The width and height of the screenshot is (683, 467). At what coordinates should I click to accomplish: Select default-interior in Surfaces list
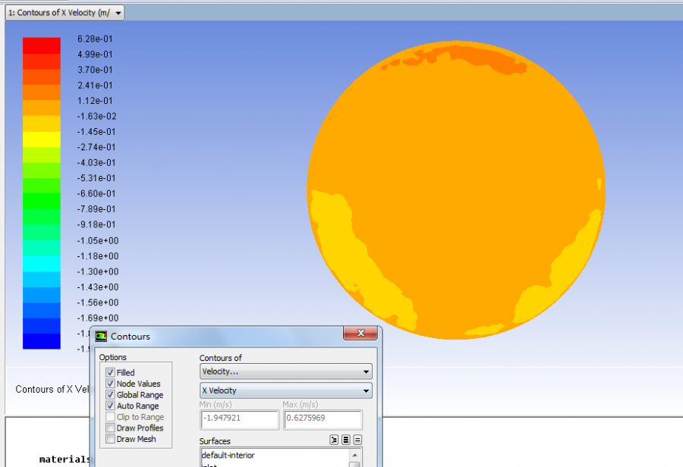pos(228,455)
